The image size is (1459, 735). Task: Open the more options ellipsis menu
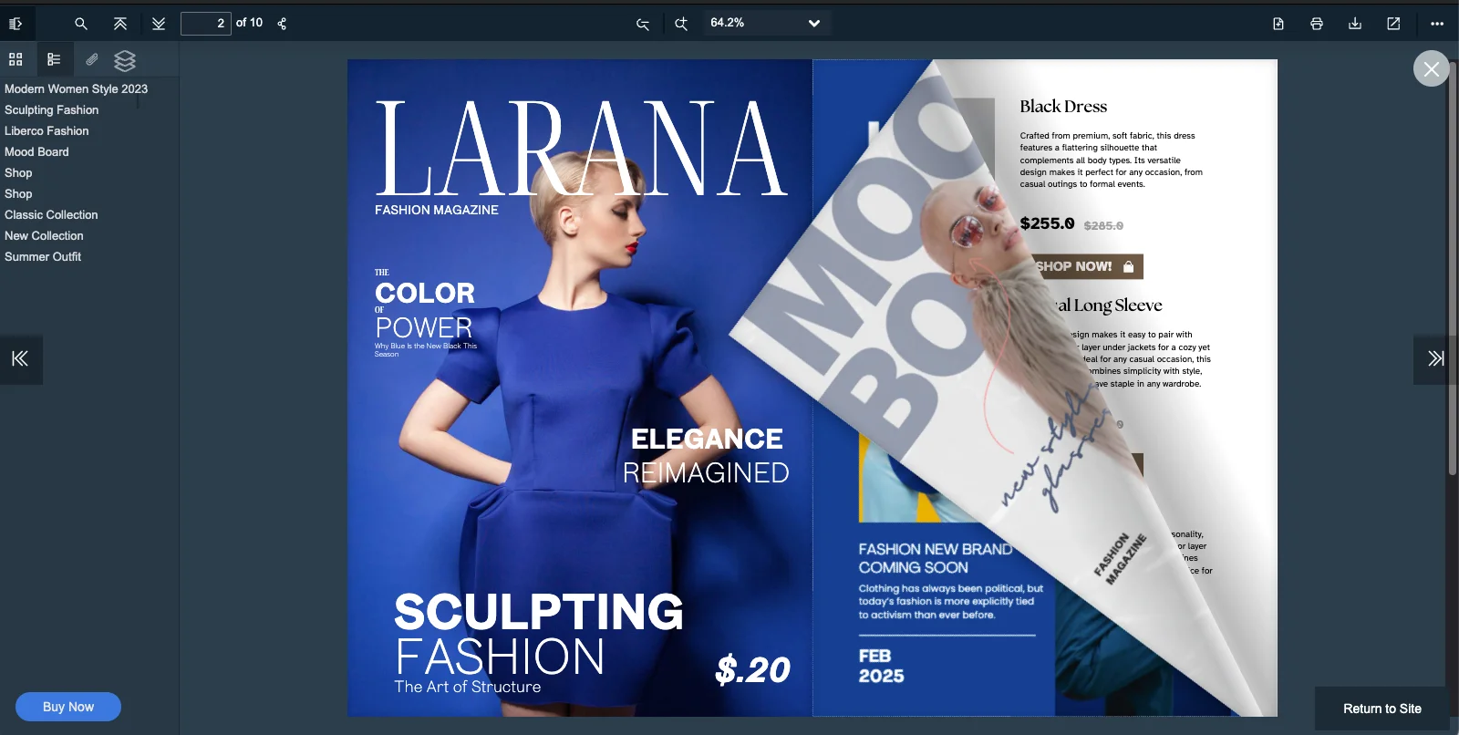tap(1437, 24)
